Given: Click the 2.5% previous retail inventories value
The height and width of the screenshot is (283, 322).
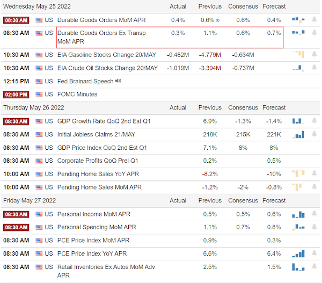Looking at the screenshot, I should (x=210, y=267).
